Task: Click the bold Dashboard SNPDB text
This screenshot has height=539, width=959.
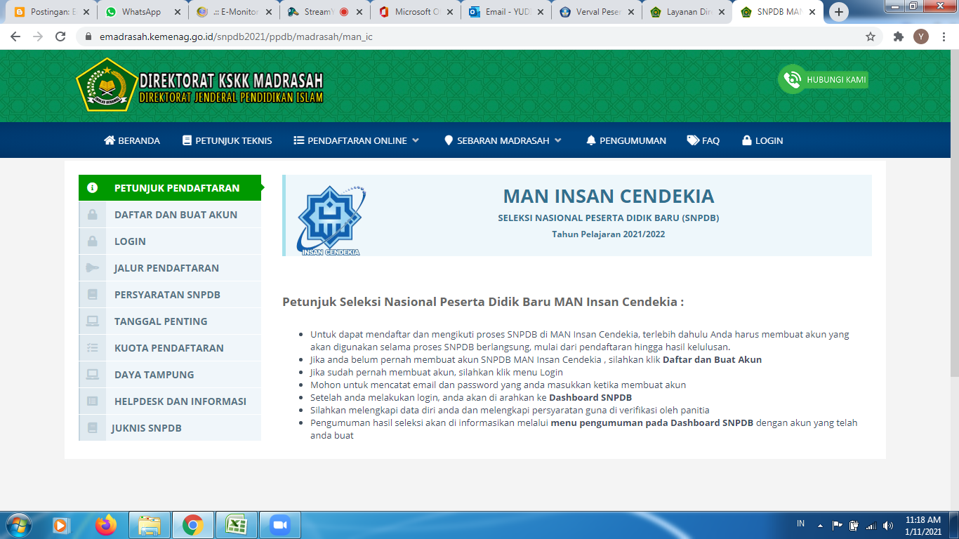Action: click(x=590, y=397)
